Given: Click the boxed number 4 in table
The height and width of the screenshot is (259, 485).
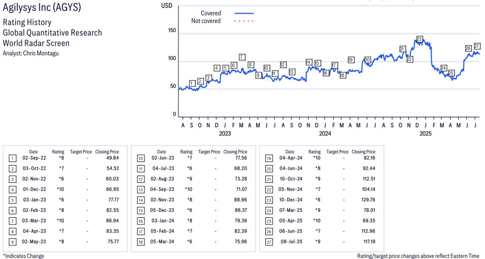Looking at the screenshot, I should pos(12,190).
